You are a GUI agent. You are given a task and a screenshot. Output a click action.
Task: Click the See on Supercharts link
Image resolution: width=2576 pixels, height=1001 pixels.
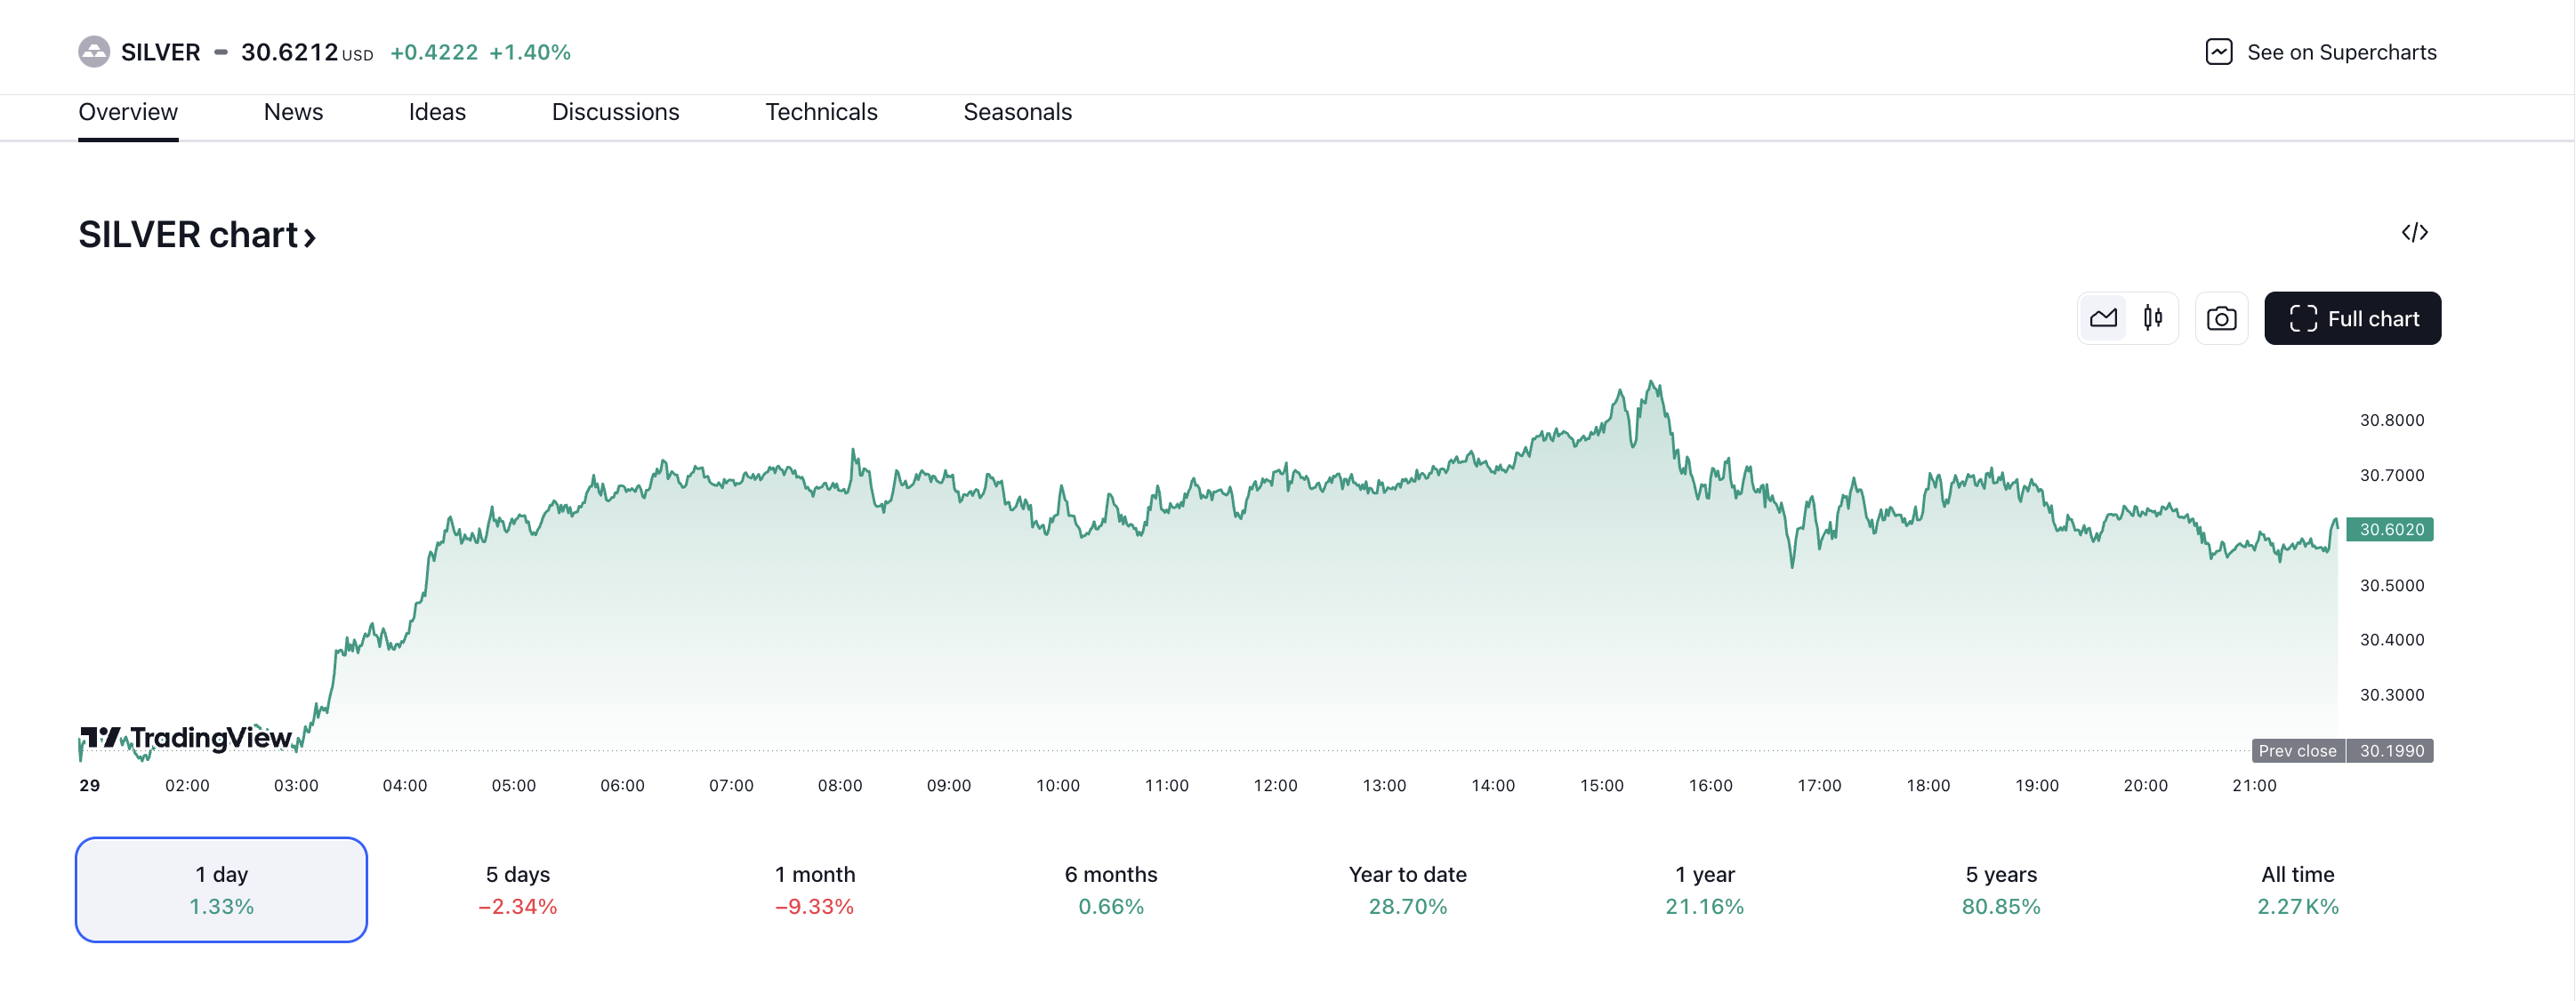(x=2341, y=52)
